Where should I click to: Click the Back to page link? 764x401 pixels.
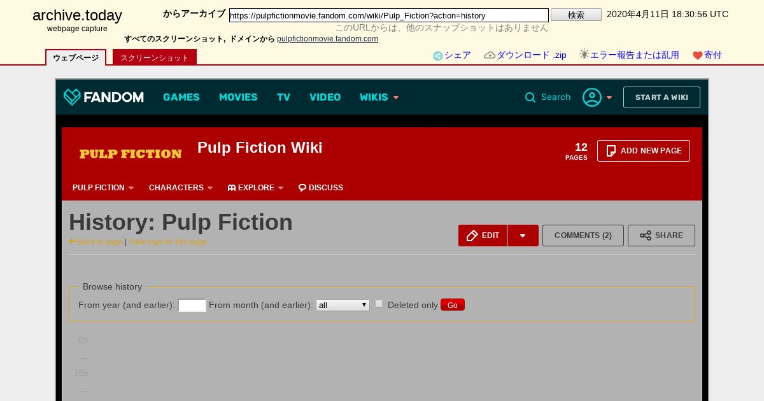pos(100,242)
